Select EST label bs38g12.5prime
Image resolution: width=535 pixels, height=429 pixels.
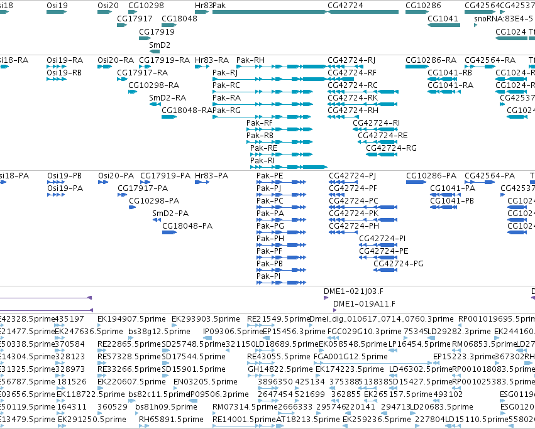coord(159,332)
